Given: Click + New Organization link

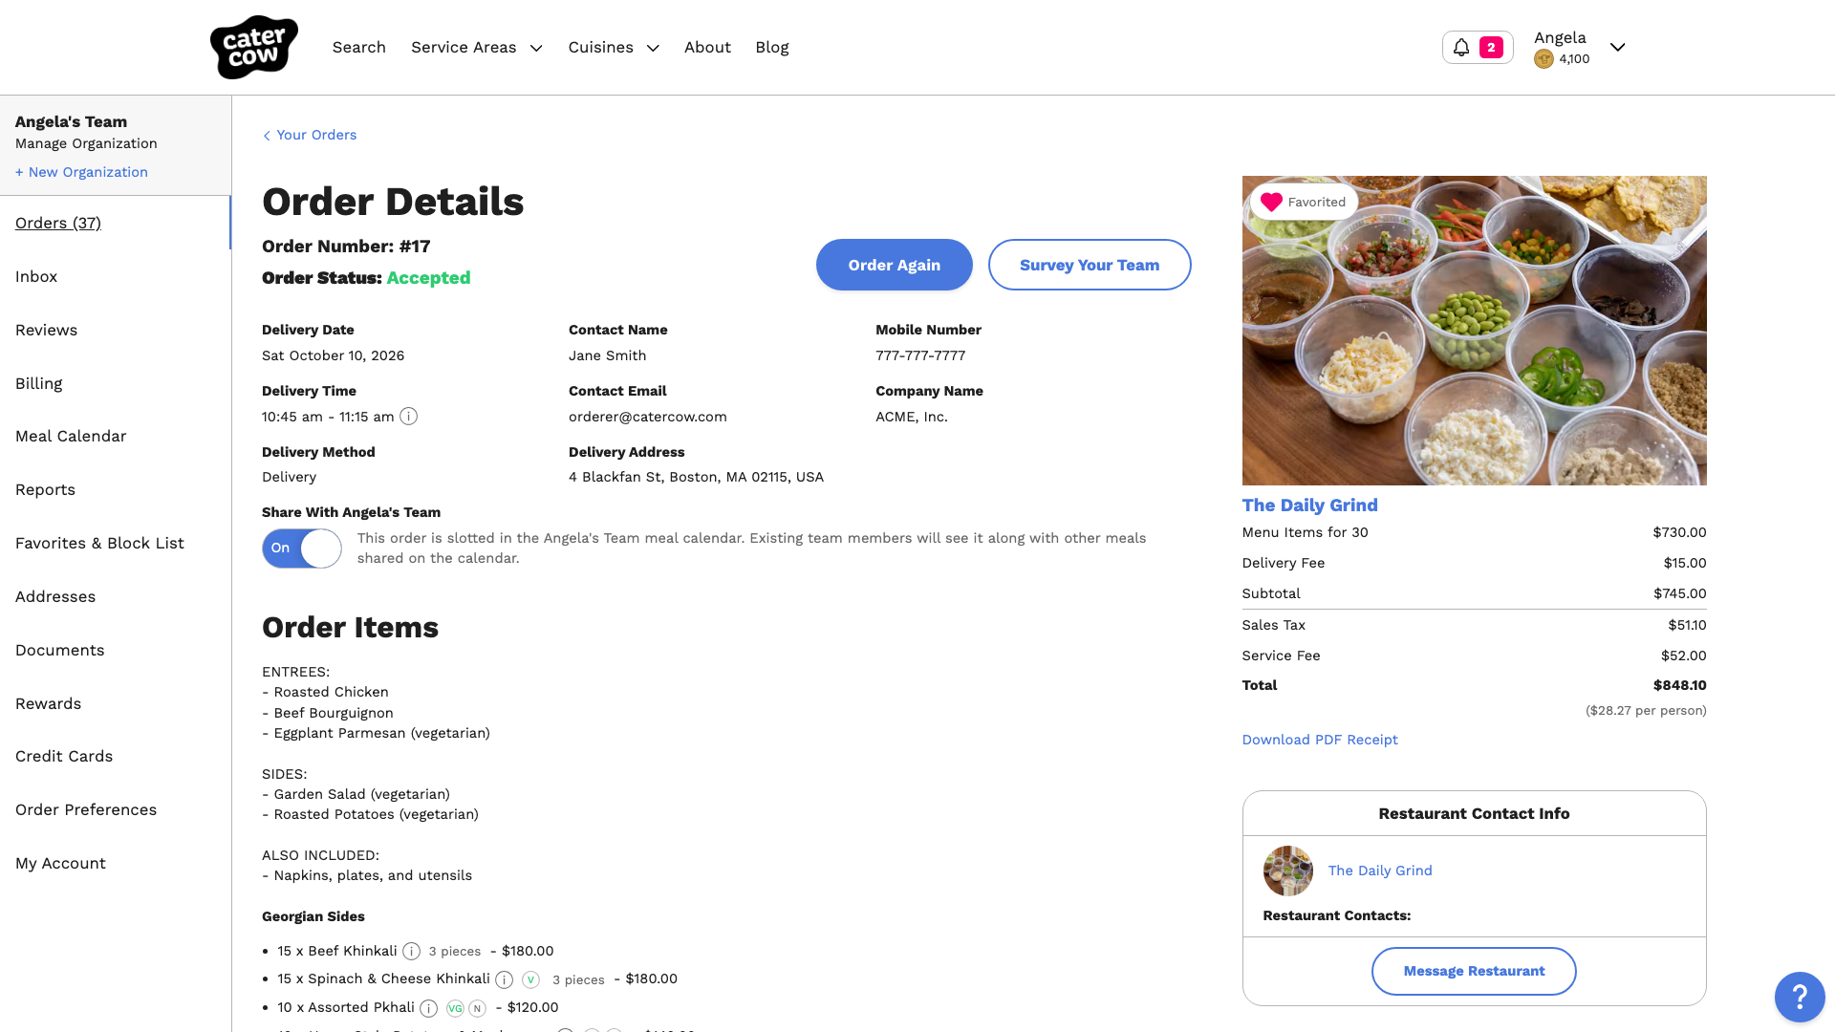Looking at the screenshot, I should pyautogui.click(x=81, y=172).
